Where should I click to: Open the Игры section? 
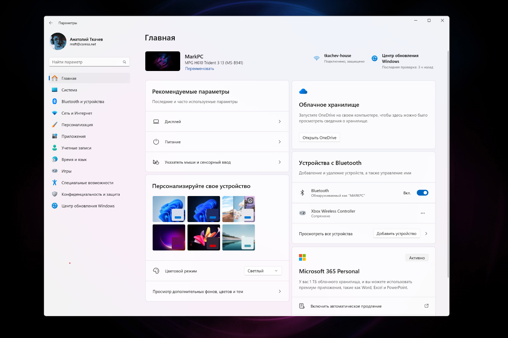[x=89, y=171]
